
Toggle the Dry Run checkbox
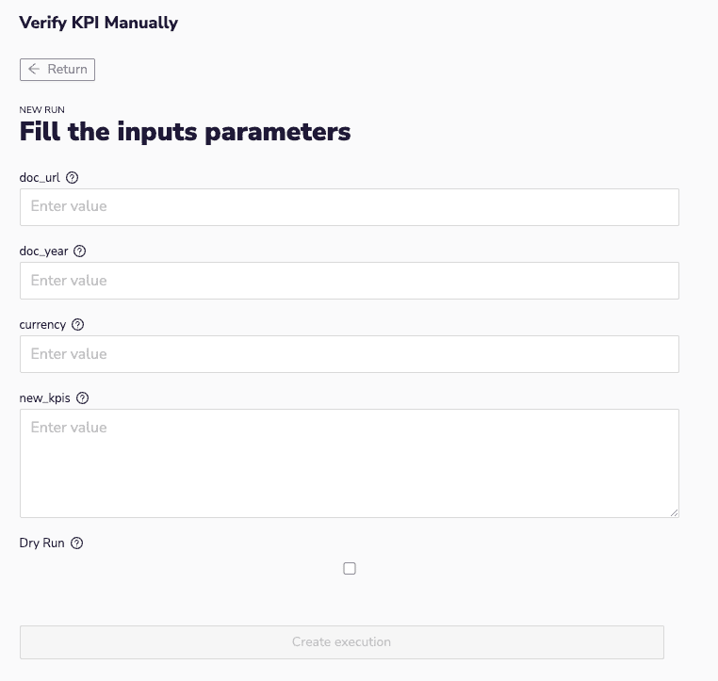tap(350, 569)
